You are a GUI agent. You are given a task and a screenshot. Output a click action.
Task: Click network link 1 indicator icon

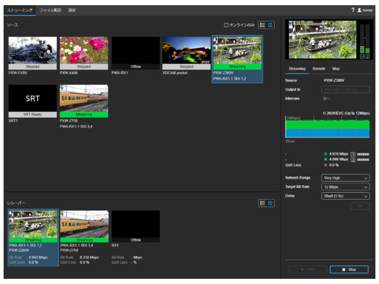(353, 154)
